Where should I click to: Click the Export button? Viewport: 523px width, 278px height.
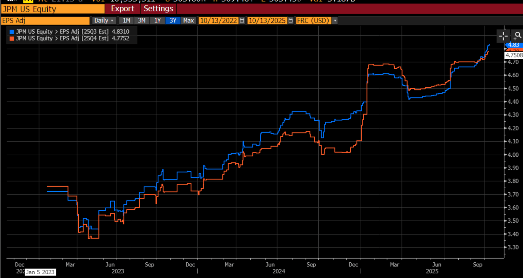point(123,9)
